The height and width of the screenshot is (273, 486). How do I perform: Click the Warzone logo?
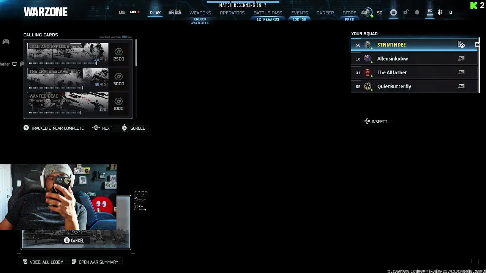coord(46,12)
